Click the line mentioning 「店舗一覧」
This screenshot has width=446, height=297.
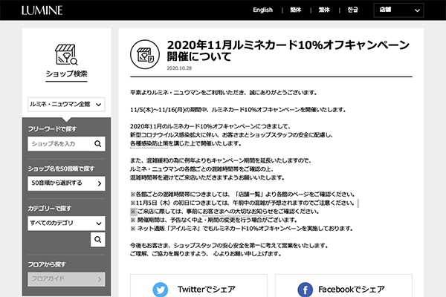[x=242, y=195]
